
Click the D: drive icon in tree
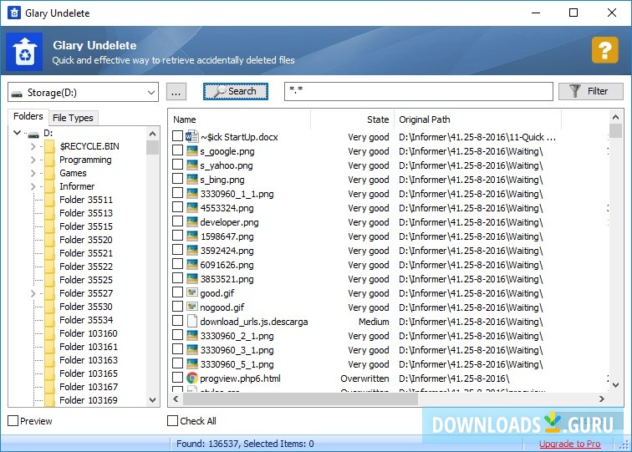pos(33,134)
